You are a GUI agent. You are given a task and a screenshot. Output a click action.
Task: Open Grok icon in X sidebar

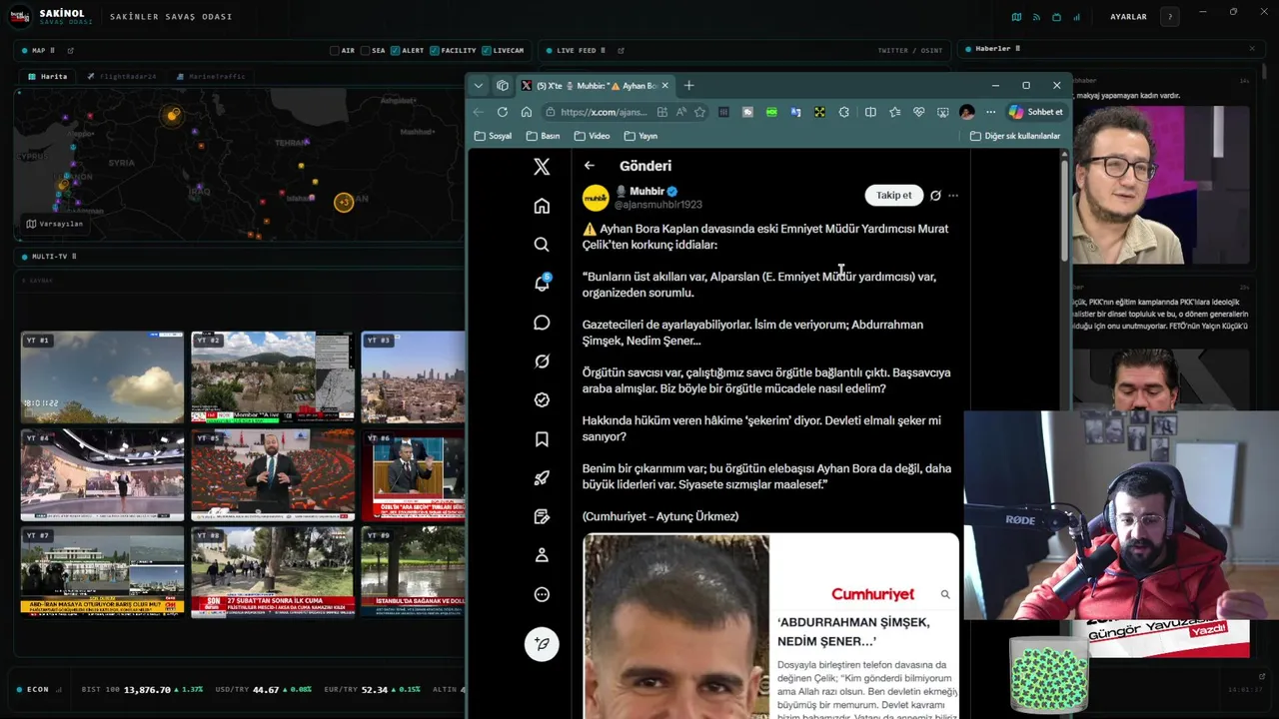point(542,361)
